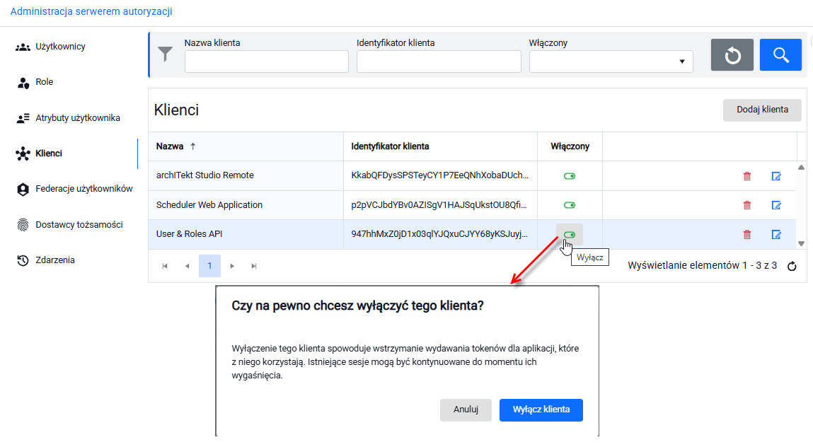Click the blue search magnifier button
Screen dimensions: 813x447
781,55
